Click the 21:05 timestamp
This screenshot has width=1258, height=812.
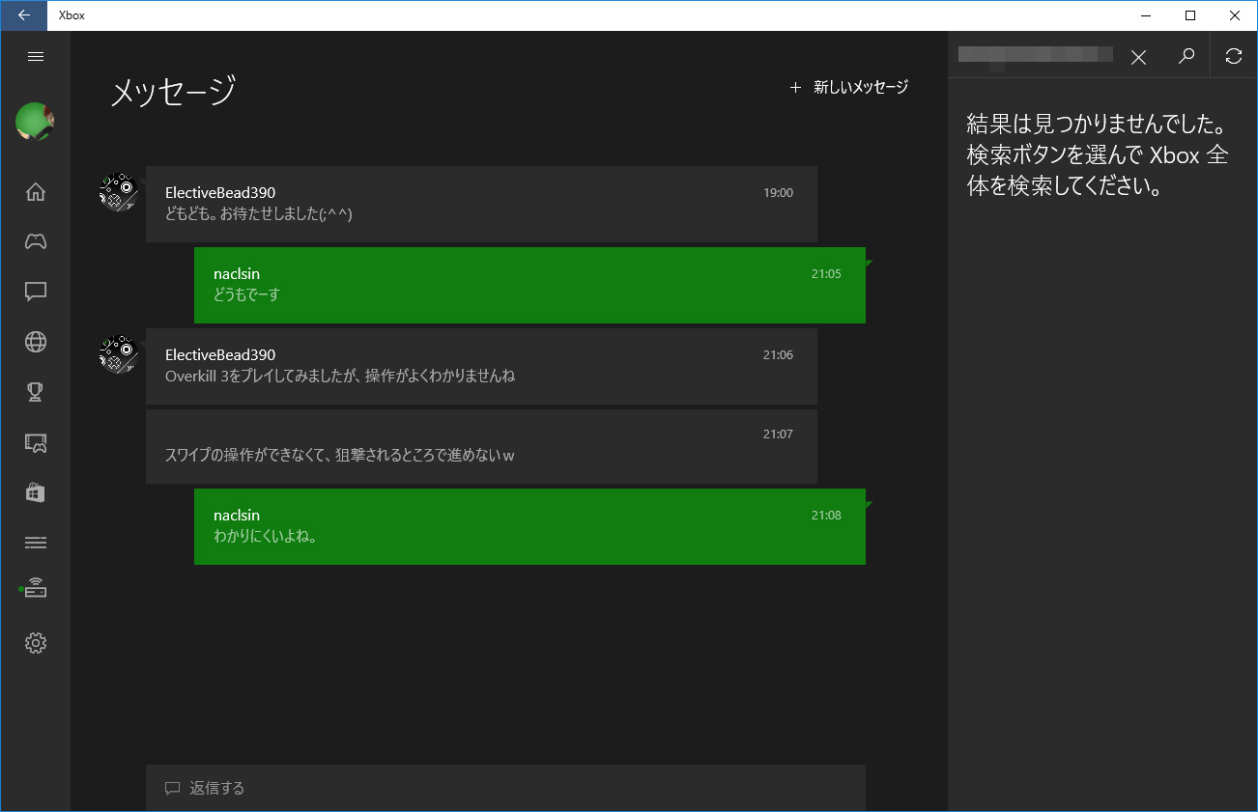pos(826,273)
